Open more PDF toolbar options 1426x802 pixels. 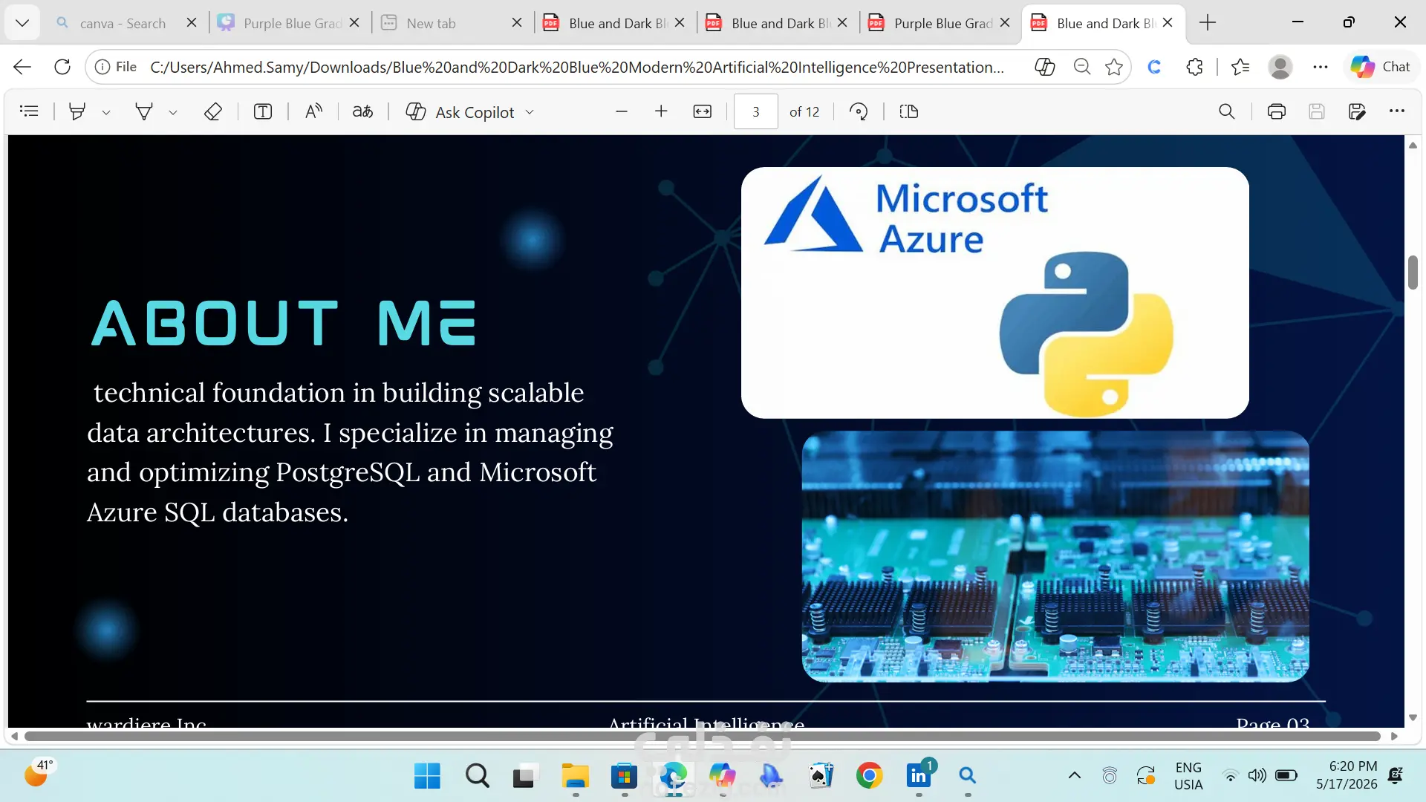[1397, 111]
